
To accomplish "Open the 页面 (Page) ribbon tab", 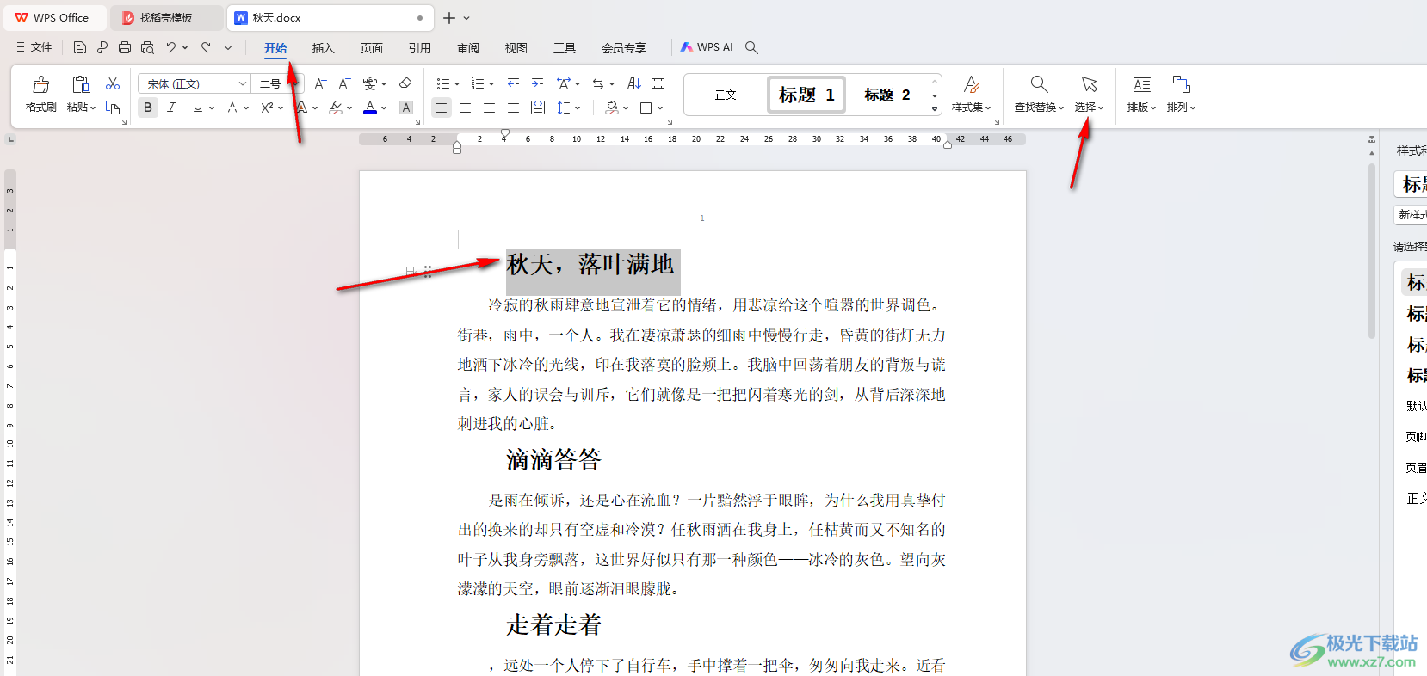I will [372, 48].
